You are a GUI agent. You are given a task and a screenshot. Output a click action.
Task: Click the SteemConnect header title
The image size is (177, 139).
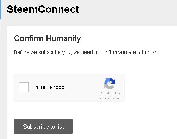click(x=43, y=9)
